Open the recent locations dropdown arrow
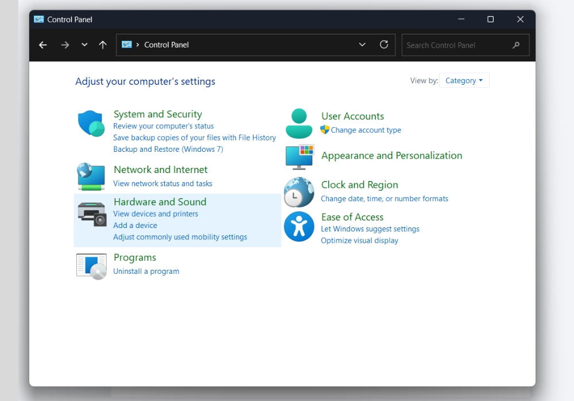The width and height of the screenshot is (574, 401). coord(84,45)
